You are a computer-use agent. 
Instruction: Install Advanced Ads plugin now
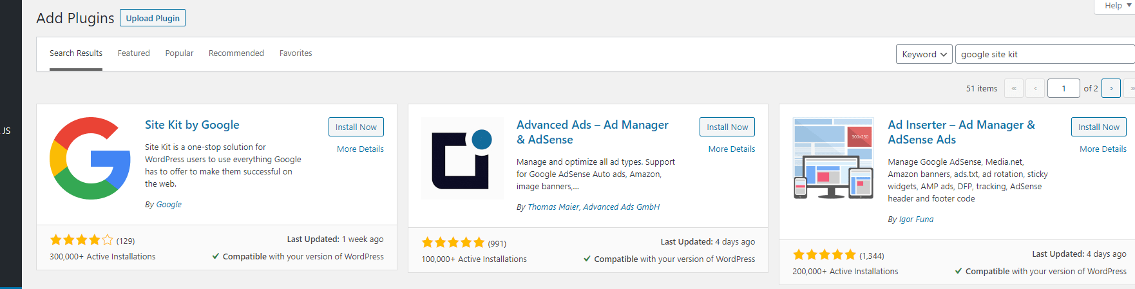[x=727, y=127]
